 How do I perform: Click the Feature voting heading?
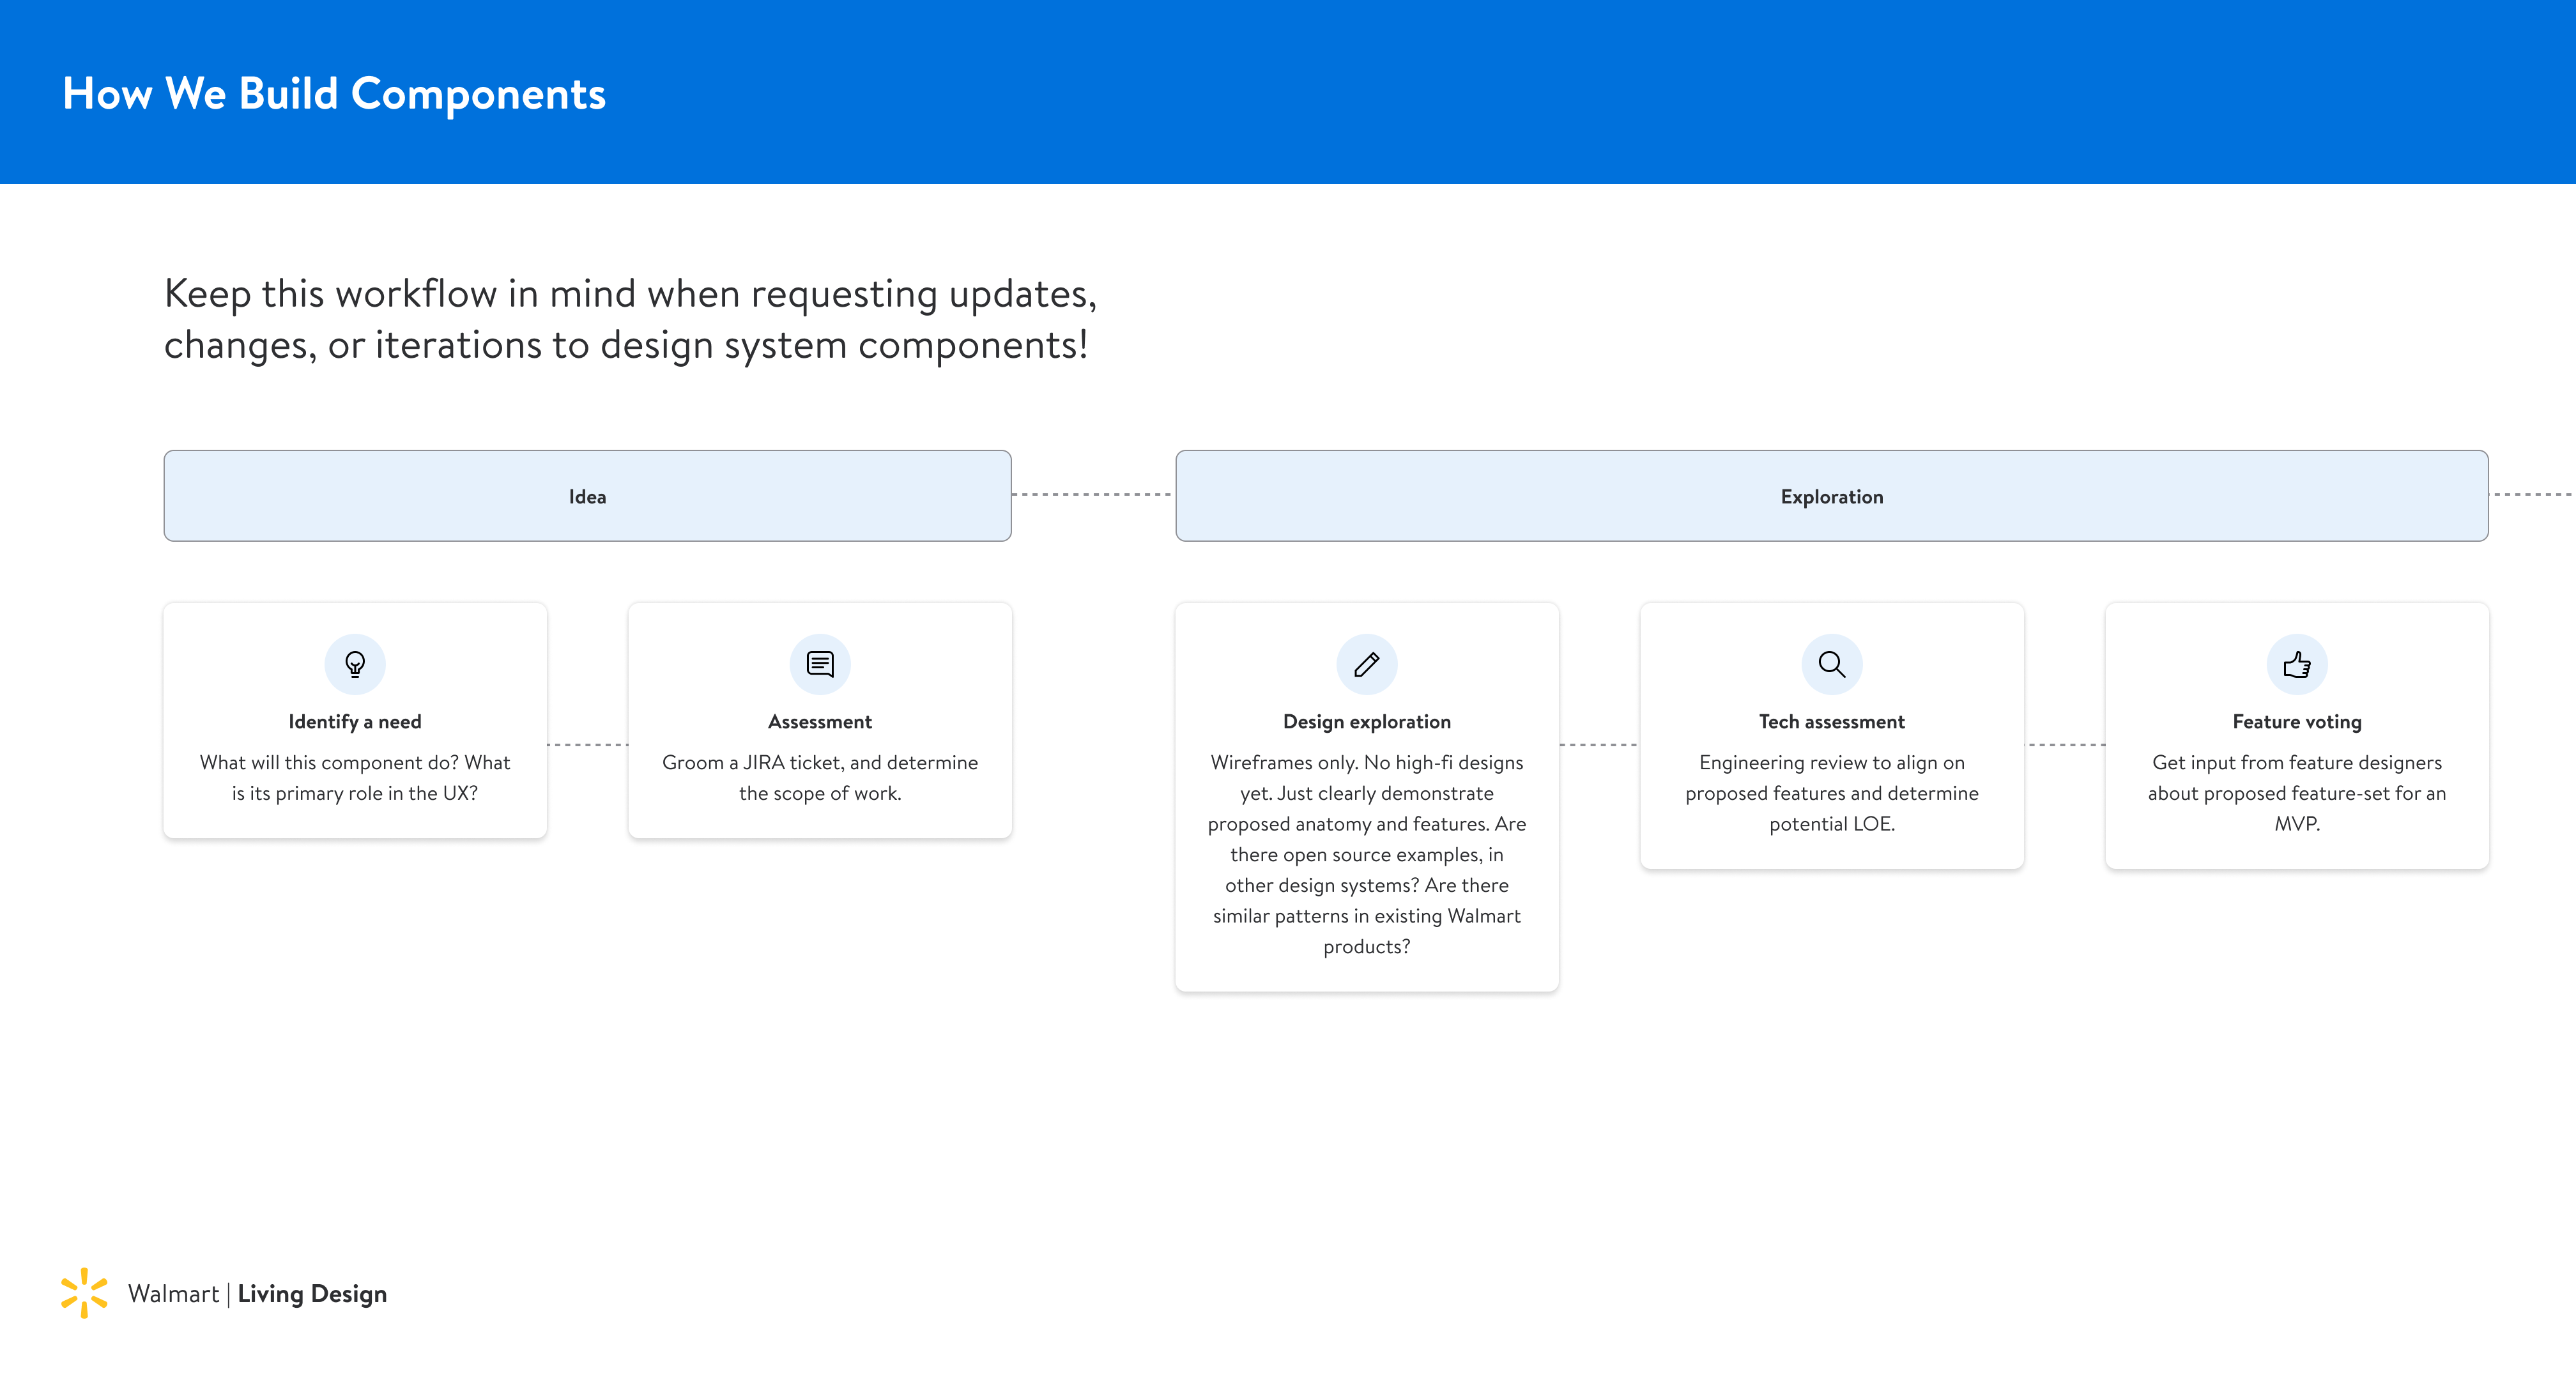[2296, 722]
